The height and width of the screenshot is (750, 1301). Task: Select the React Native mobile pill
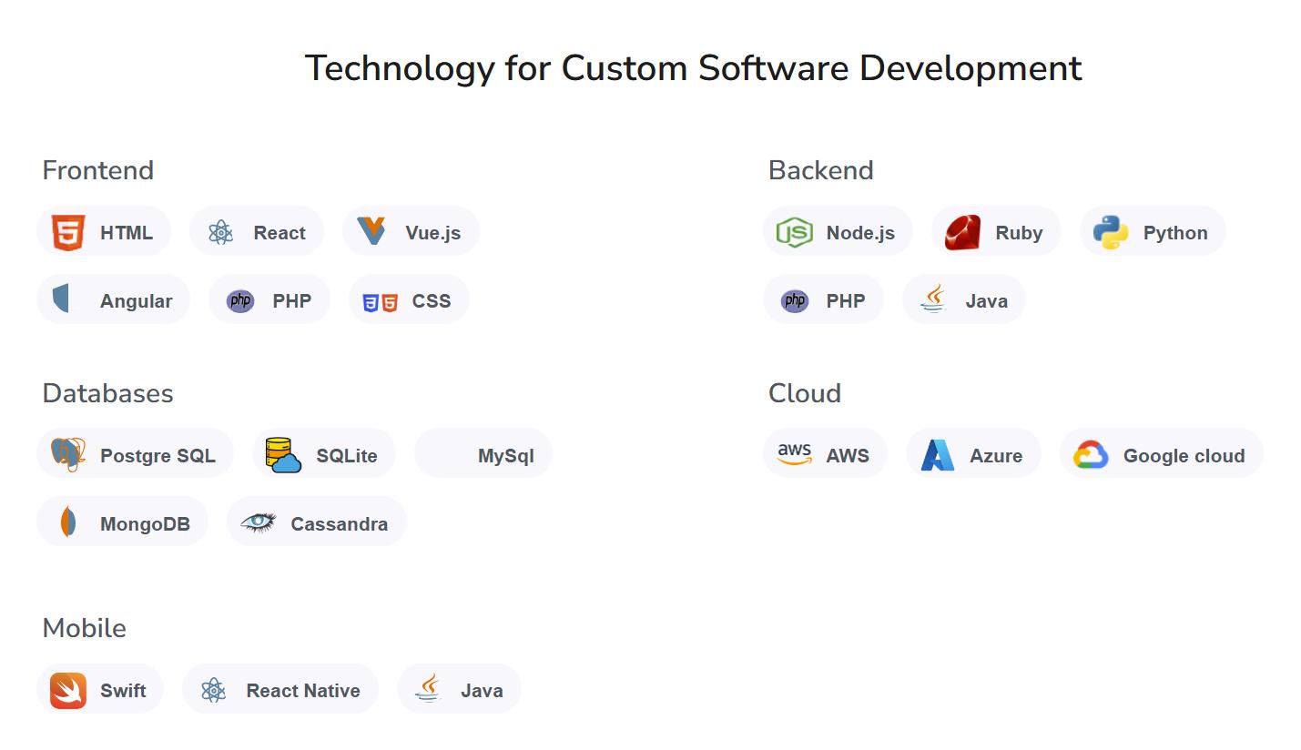[x=280, y=691]
